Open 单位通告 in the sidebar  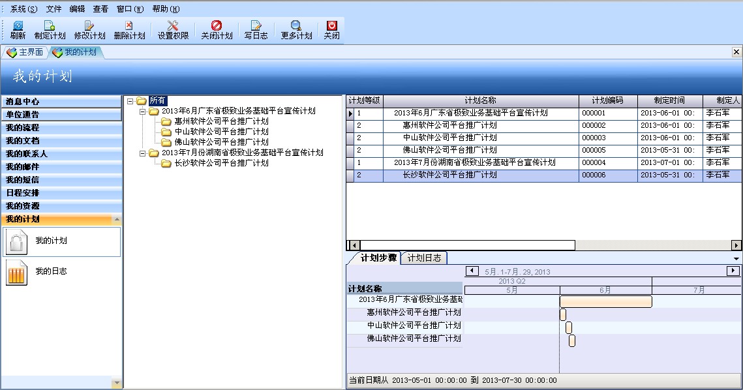tap(61, 115)
